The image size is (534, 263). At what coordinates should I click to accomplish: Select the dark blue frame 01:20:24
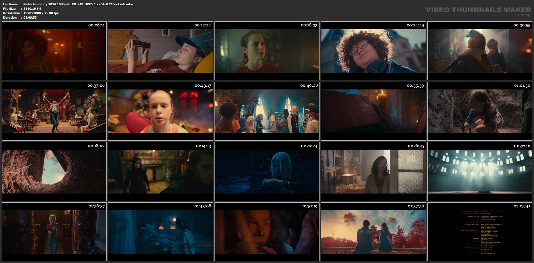[267, 172]
